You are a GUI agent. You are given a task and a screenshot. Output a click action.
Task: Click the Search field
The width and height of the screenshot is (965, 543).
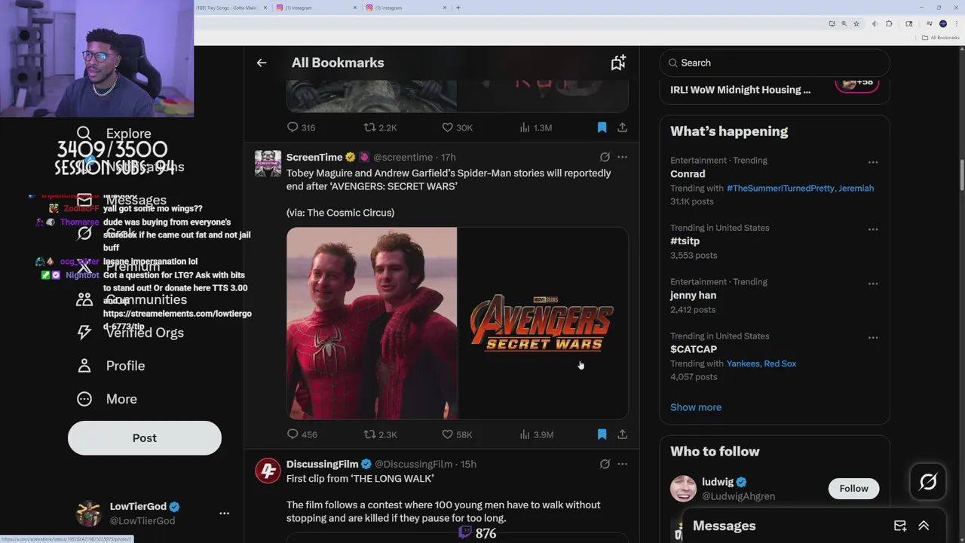click(775, 63)
